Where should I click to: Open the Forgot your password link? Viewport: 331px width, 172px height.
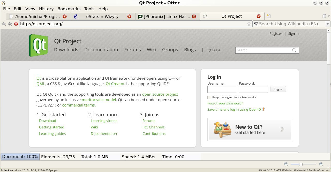[225, 103]
